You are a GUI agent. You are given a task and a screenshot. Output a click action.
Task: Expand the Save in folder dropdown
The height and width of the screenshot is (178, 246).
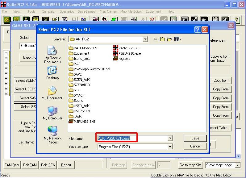[145, 39]
